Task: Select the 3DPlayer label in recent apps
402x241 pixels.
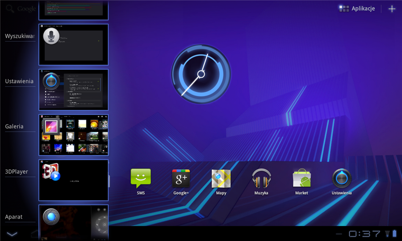Action: [x=17, y=171]
